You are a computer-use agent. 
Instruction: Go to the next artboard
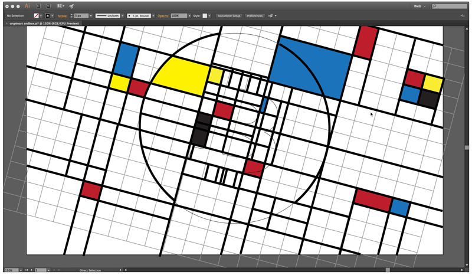coord(54,270)
